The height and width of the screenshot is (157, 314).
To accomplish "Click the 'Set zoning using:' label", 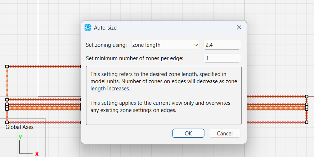I will tap(106, 45).
